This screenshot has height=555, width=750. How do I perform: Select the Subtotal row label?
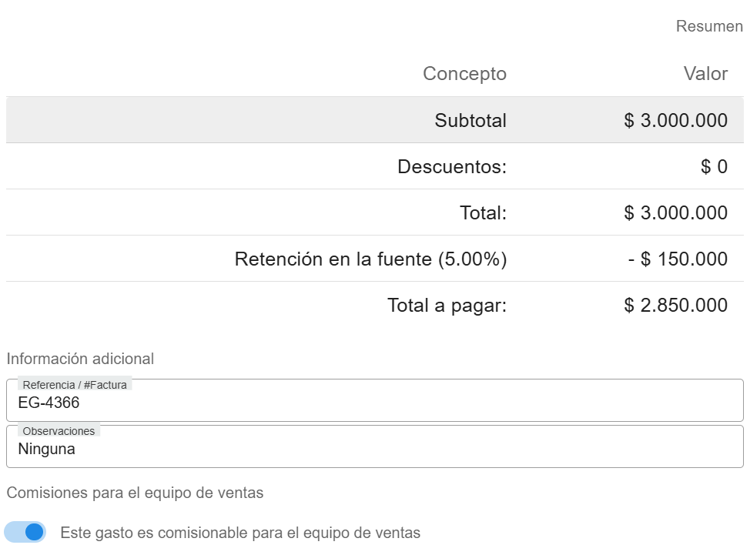click(x=470, y=120)
